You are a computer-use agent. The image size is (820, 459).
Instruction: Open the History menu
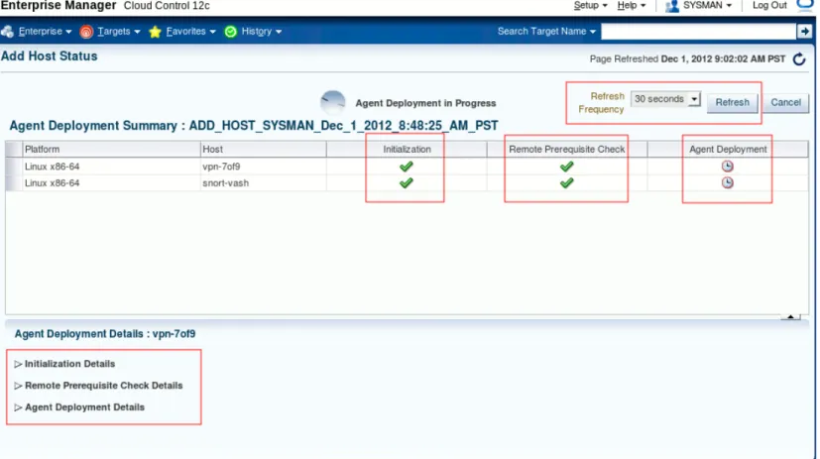[x=261, y=32]
